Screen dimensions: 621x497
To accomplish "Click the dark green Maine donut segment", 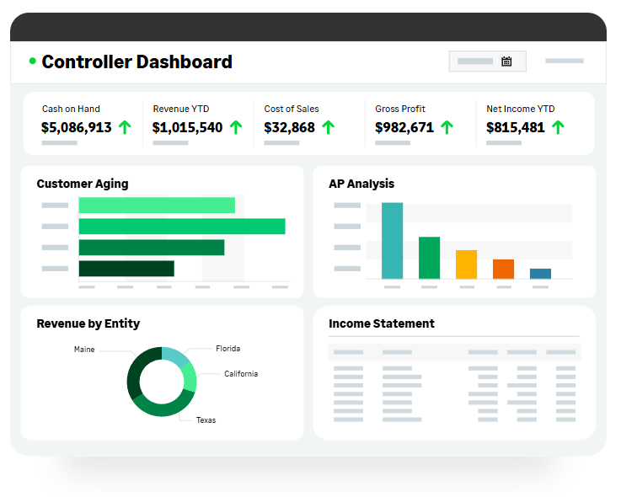I will point(135,372).
